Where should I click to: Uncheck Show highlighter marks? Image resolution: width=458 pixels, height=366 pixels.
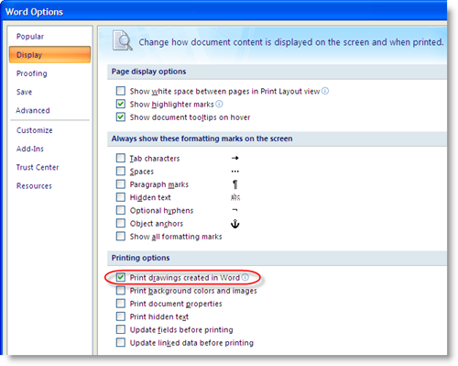(121, 104)
